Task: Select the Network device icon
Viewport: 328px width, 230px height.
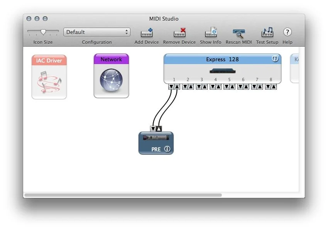Action: [x=111, y=76]
